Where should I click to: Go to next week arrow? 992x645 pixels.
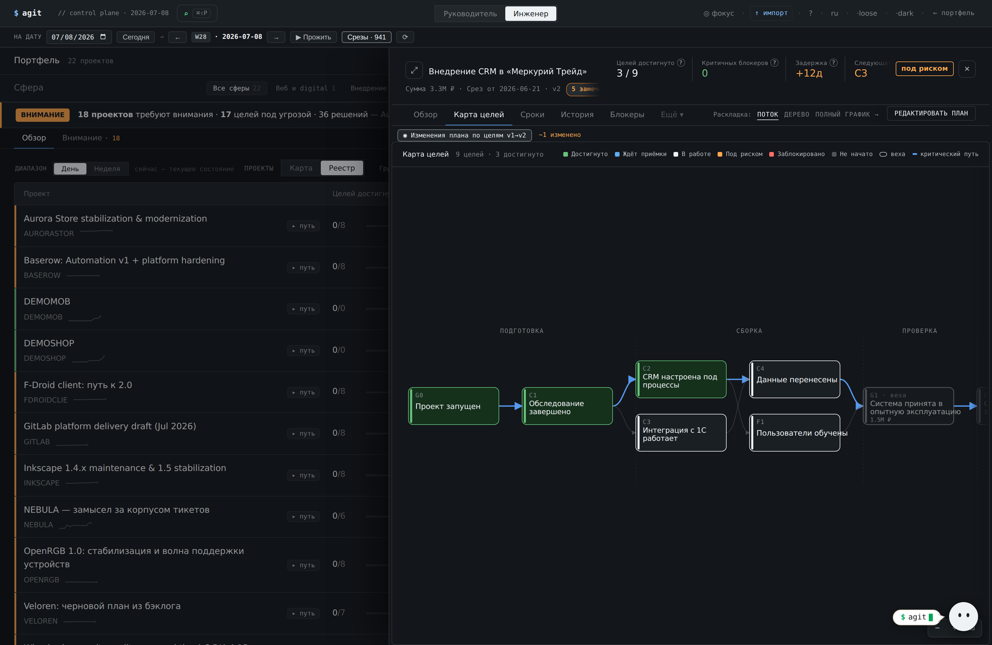coord(276,37)
